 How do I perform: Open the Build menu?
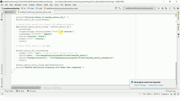[x=46, y=5]
